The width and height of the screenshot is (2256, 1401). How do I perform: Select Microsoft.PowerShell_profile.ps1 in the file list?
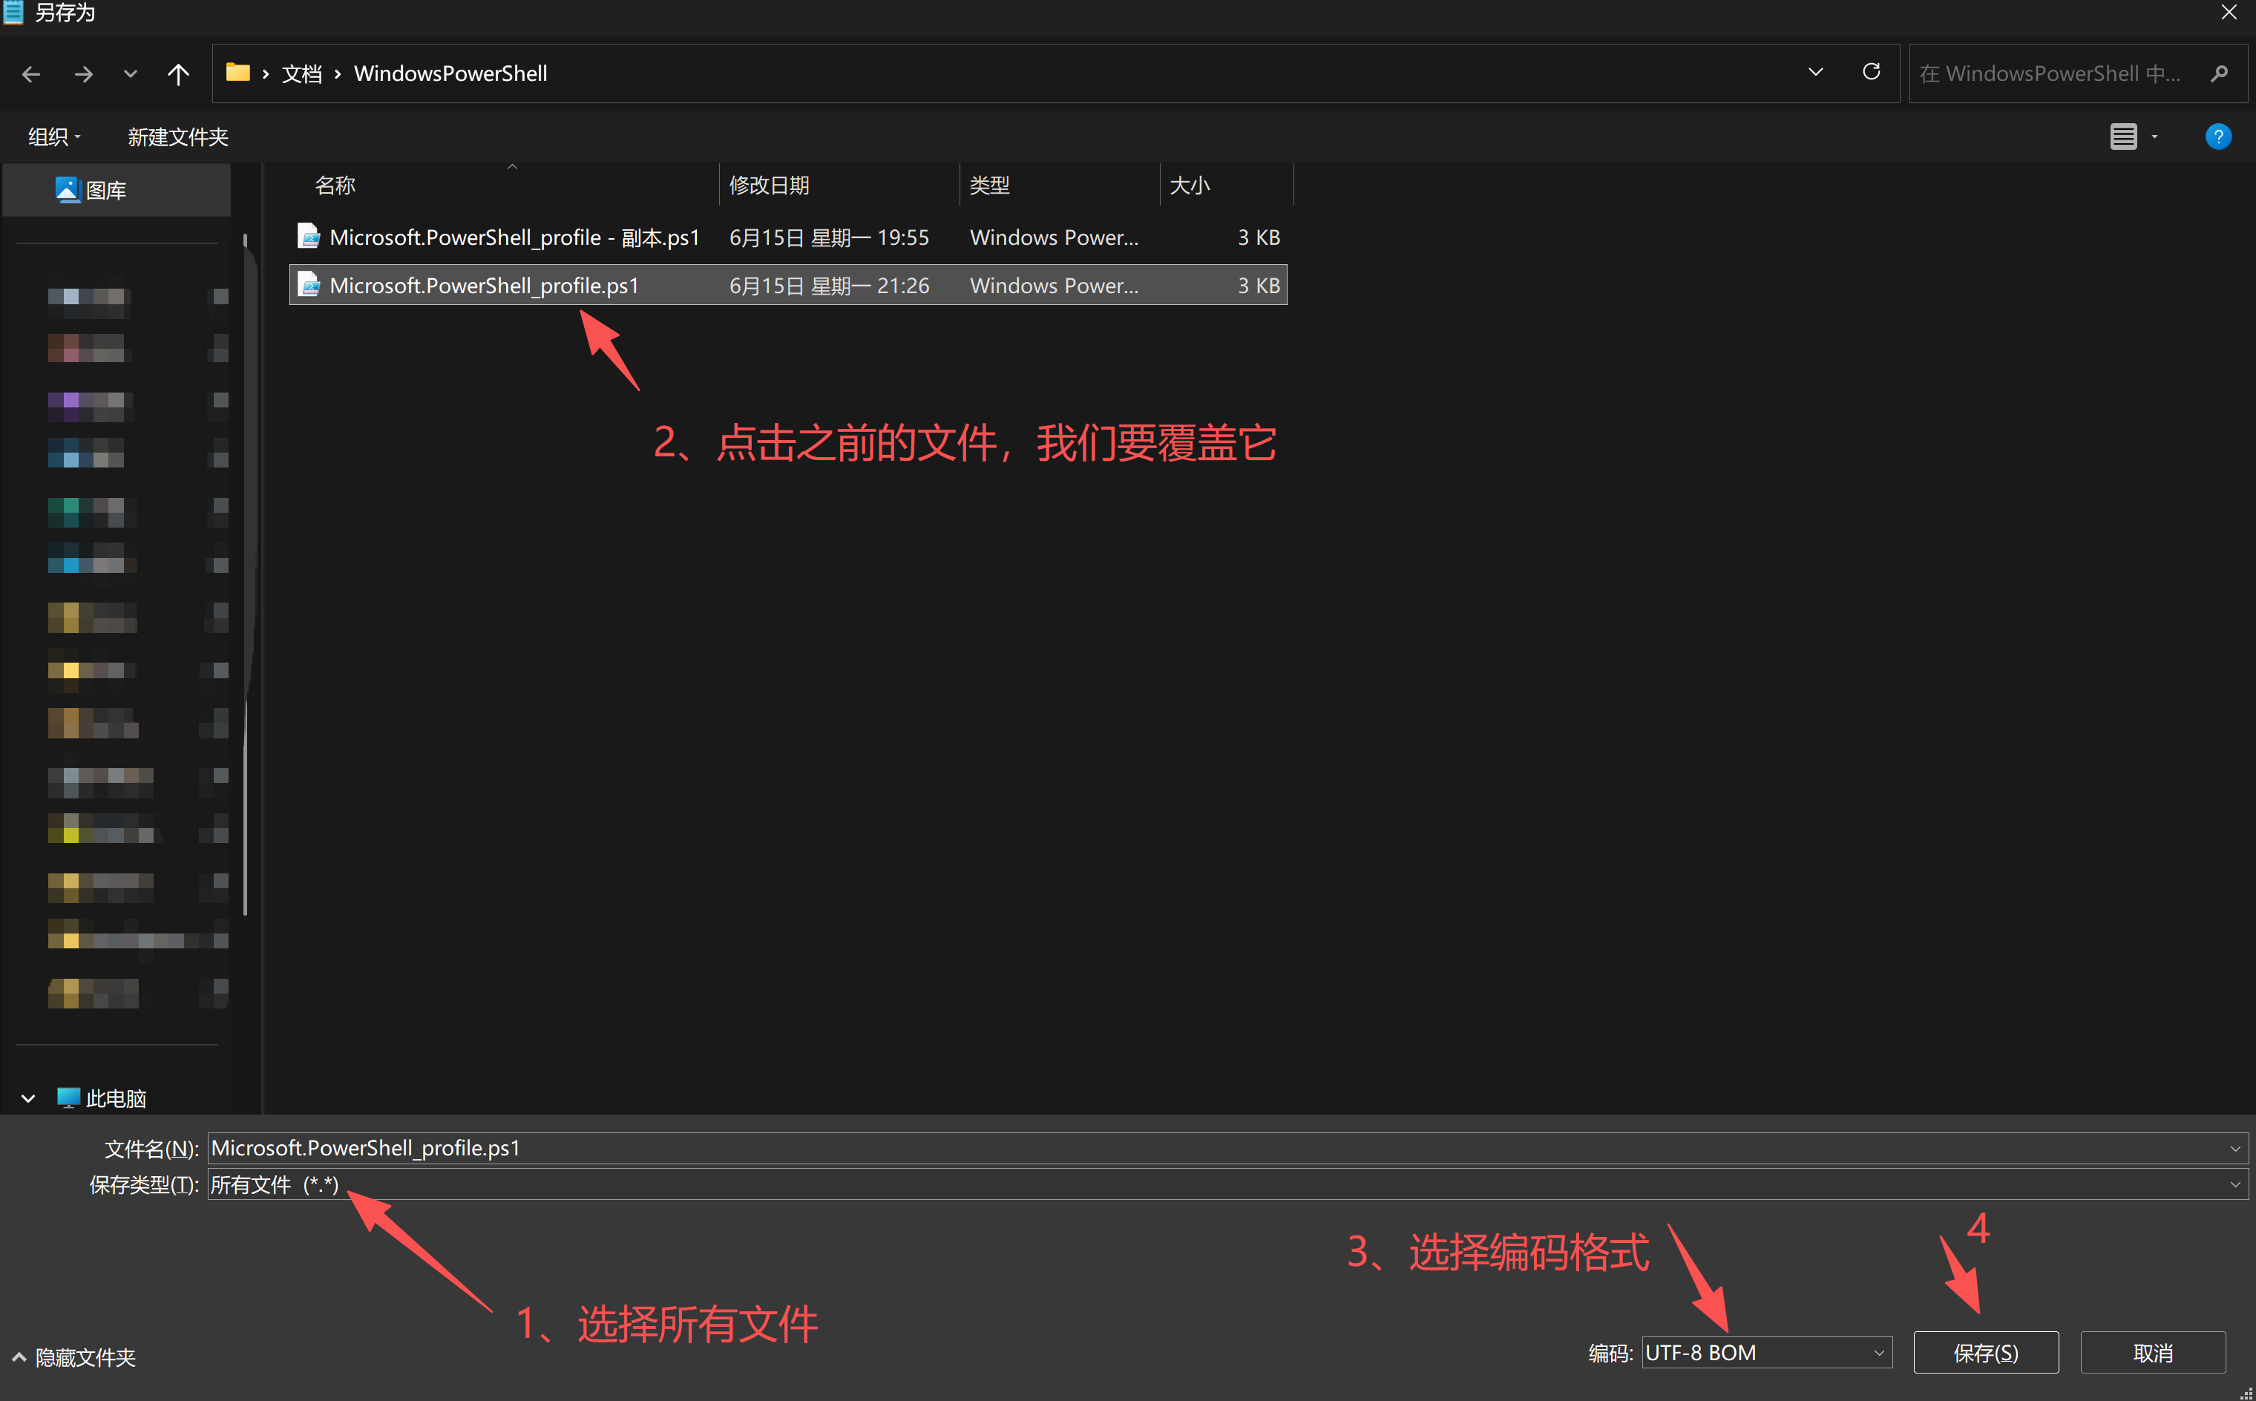coord(788,286)
